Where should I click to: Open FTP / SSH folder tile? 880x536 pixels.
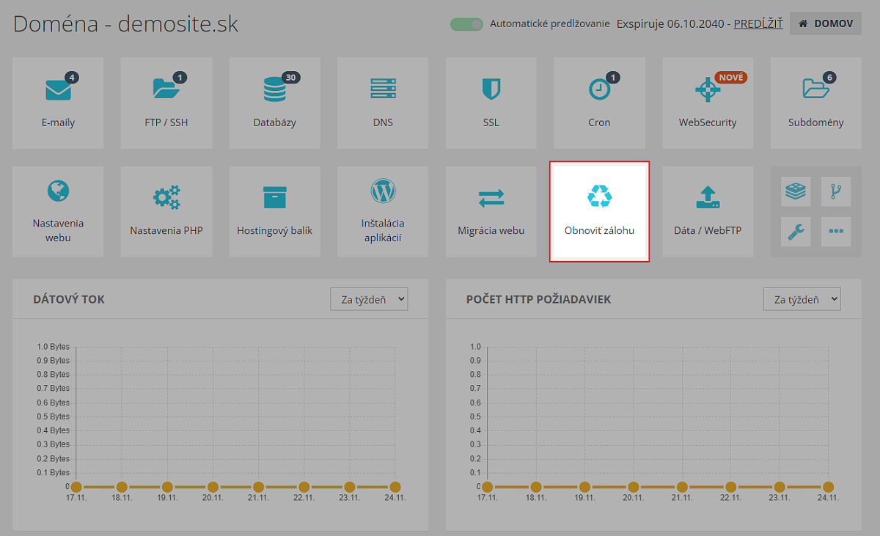pos(166,103)
